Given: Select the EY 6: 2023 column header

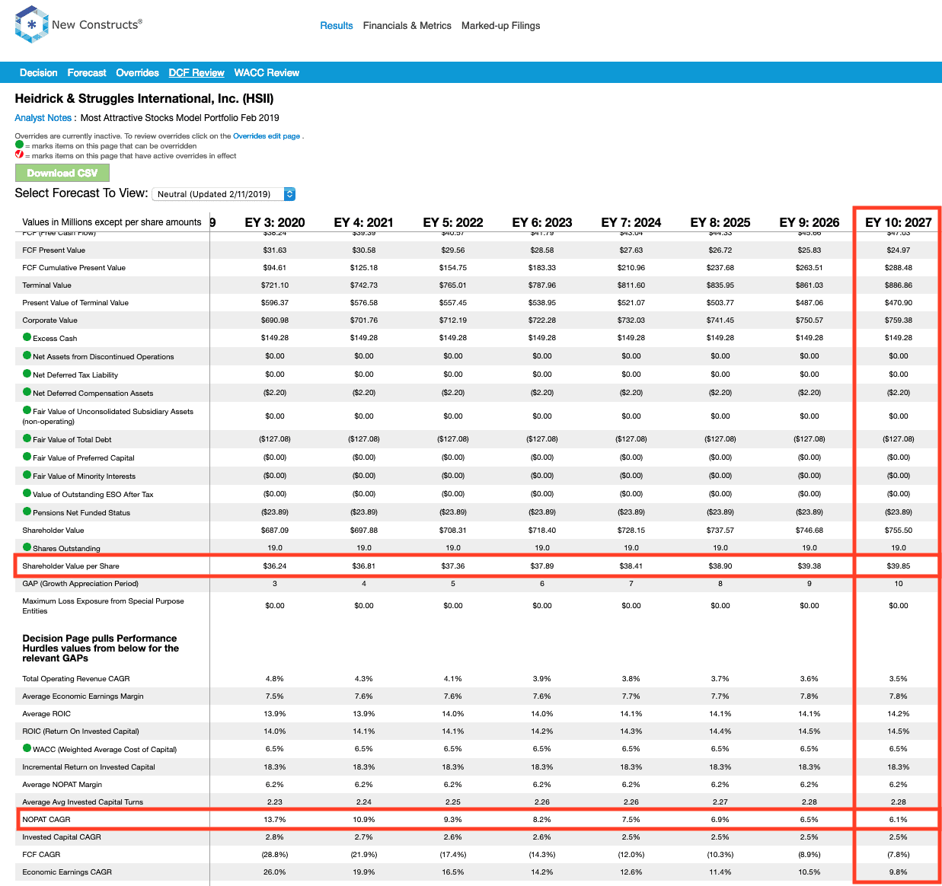Looking at the screenshot, I should pyautogui.click(x=542, y=222).
